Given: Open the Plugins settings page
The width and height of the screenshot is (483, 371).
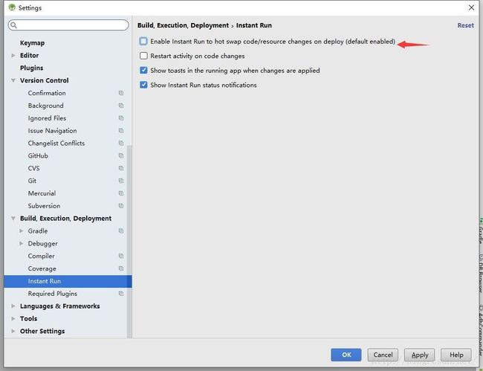Looking at the screenshot, I should pos(31,68).
